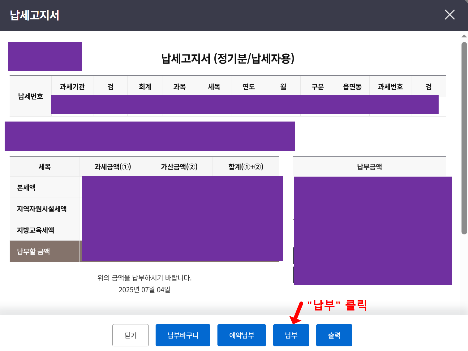The width and height of the screenshot is (468, 351).
Task: Select the 납부금액 panel header
Action: 369,166
